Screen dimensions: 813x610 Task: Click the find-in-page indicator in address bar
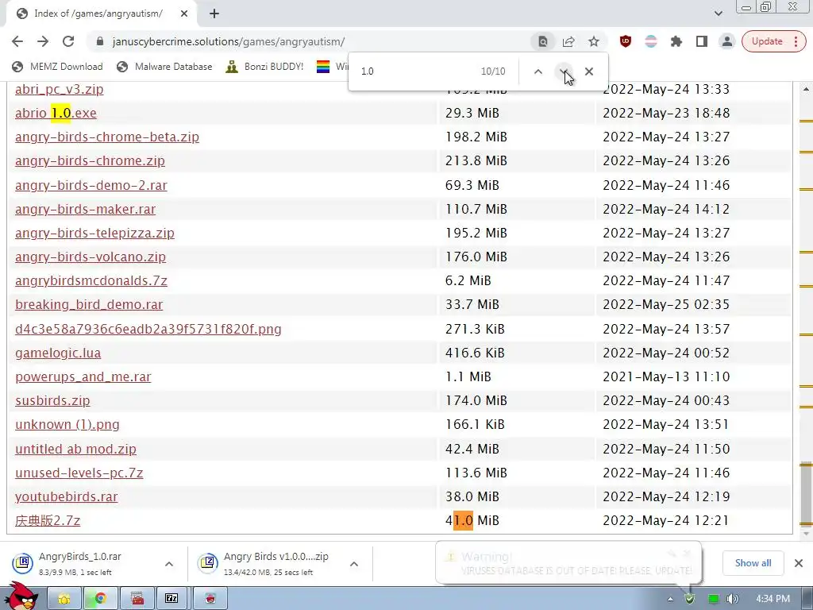point(543,41)
